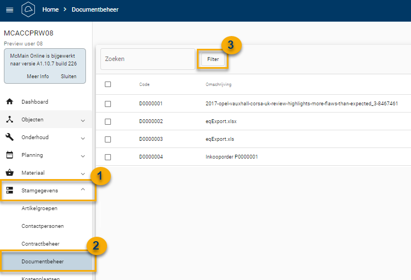Go to Artikelgroepen menu item
The width and height of the screenshot is (411, 280).
point(39,208)
